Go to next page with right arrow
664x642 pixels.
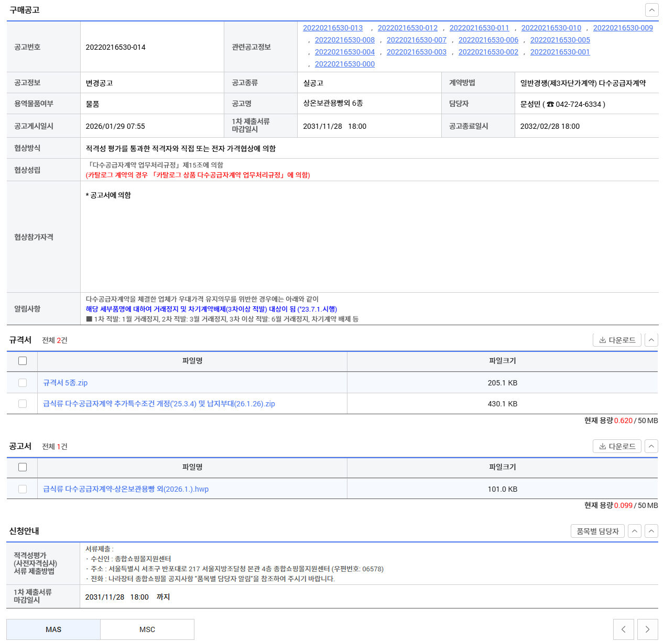(648, 629)
